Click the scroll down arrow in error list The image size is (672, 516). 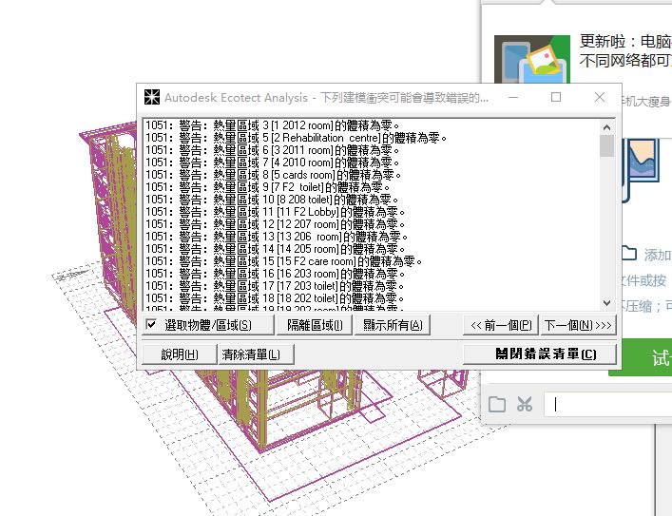606,303
